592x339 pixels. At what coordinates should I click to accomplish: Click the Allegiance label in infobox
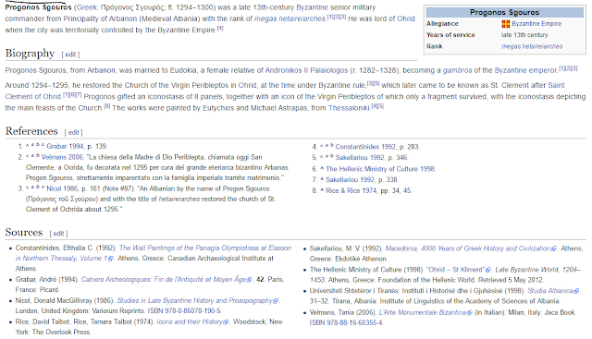(442, 24)
